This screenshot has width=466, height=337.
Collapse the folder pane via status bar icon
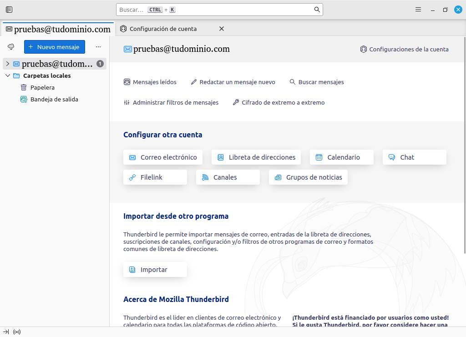(6, 332)
